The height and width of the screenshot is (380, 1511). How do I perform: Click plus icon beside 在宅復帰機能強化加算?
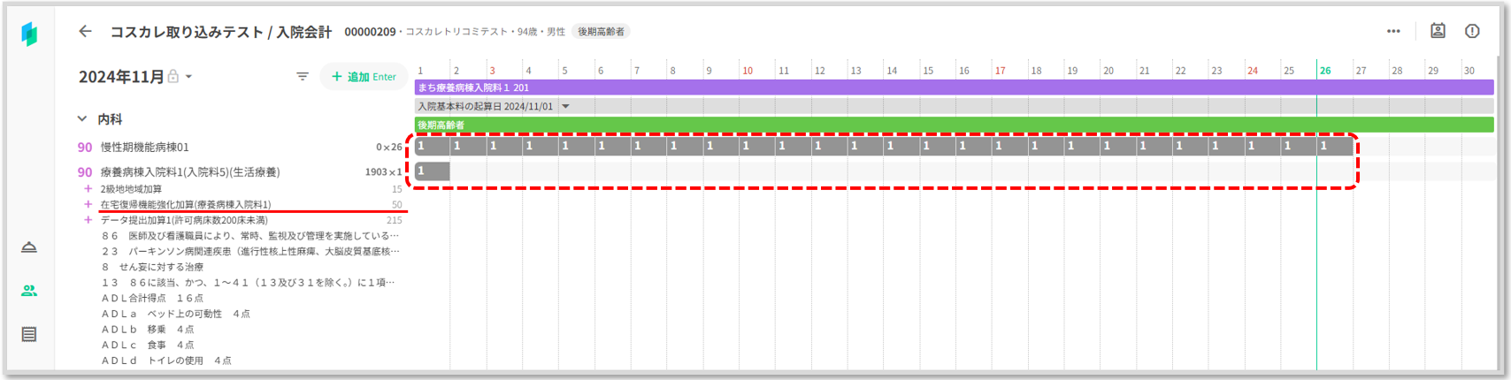88,204
